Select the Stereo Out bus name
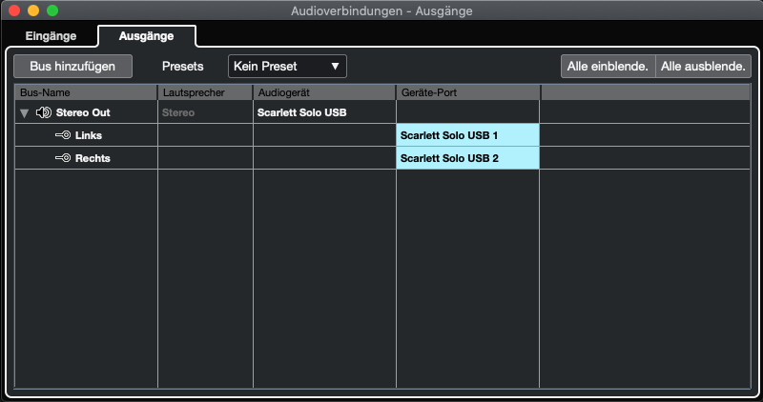 click(x=83, y=112)
